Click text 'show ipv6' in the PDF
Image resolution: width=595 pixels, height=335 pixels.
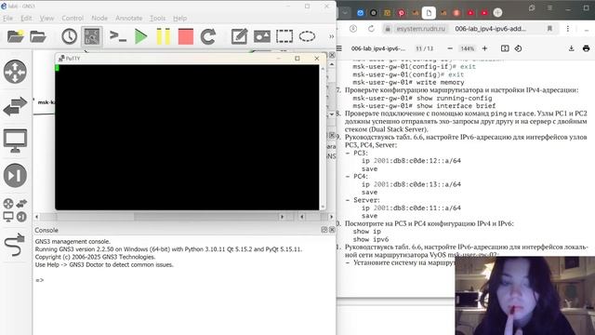click(x=371, y=239)
